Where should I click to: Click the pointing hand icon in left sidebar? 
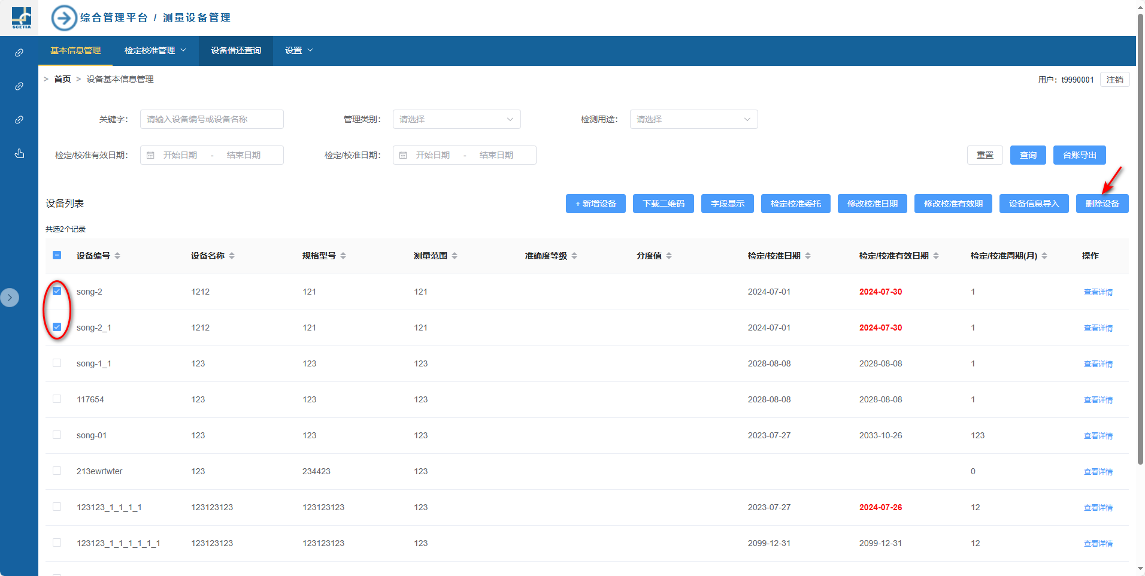point(19,154)
